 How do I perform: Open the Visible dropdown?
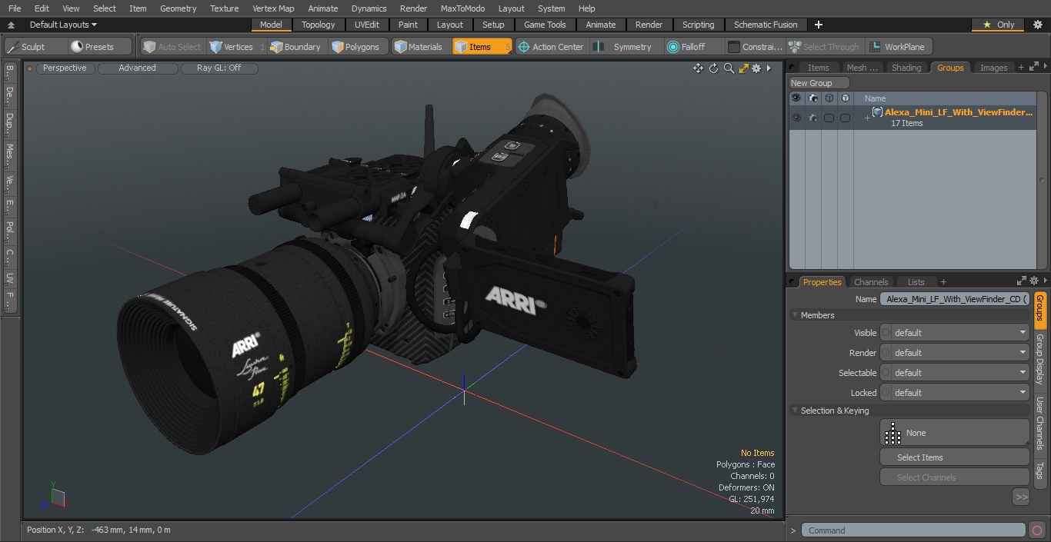click(955, 333)
